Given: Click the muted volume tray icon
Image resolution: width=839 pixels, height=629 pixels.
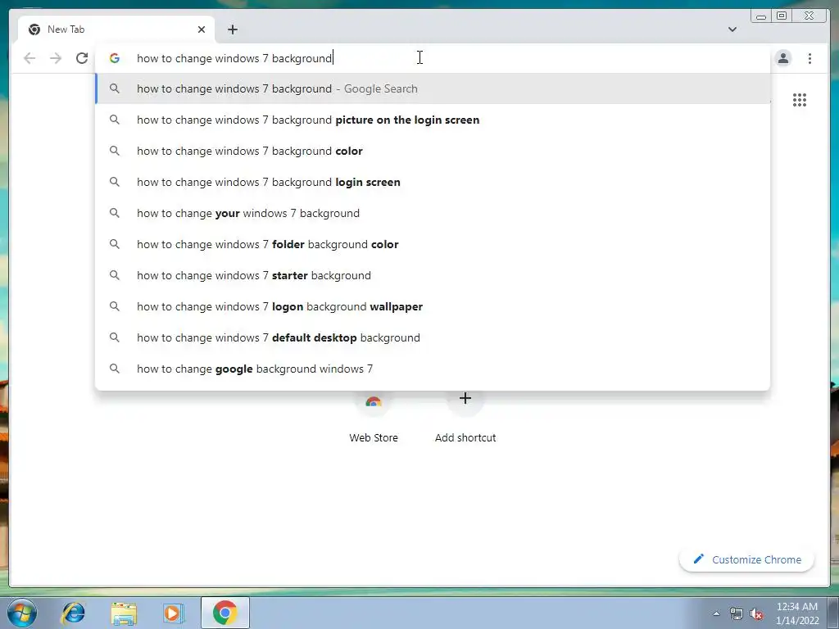Looking at the screenshot, I should 756,614.
